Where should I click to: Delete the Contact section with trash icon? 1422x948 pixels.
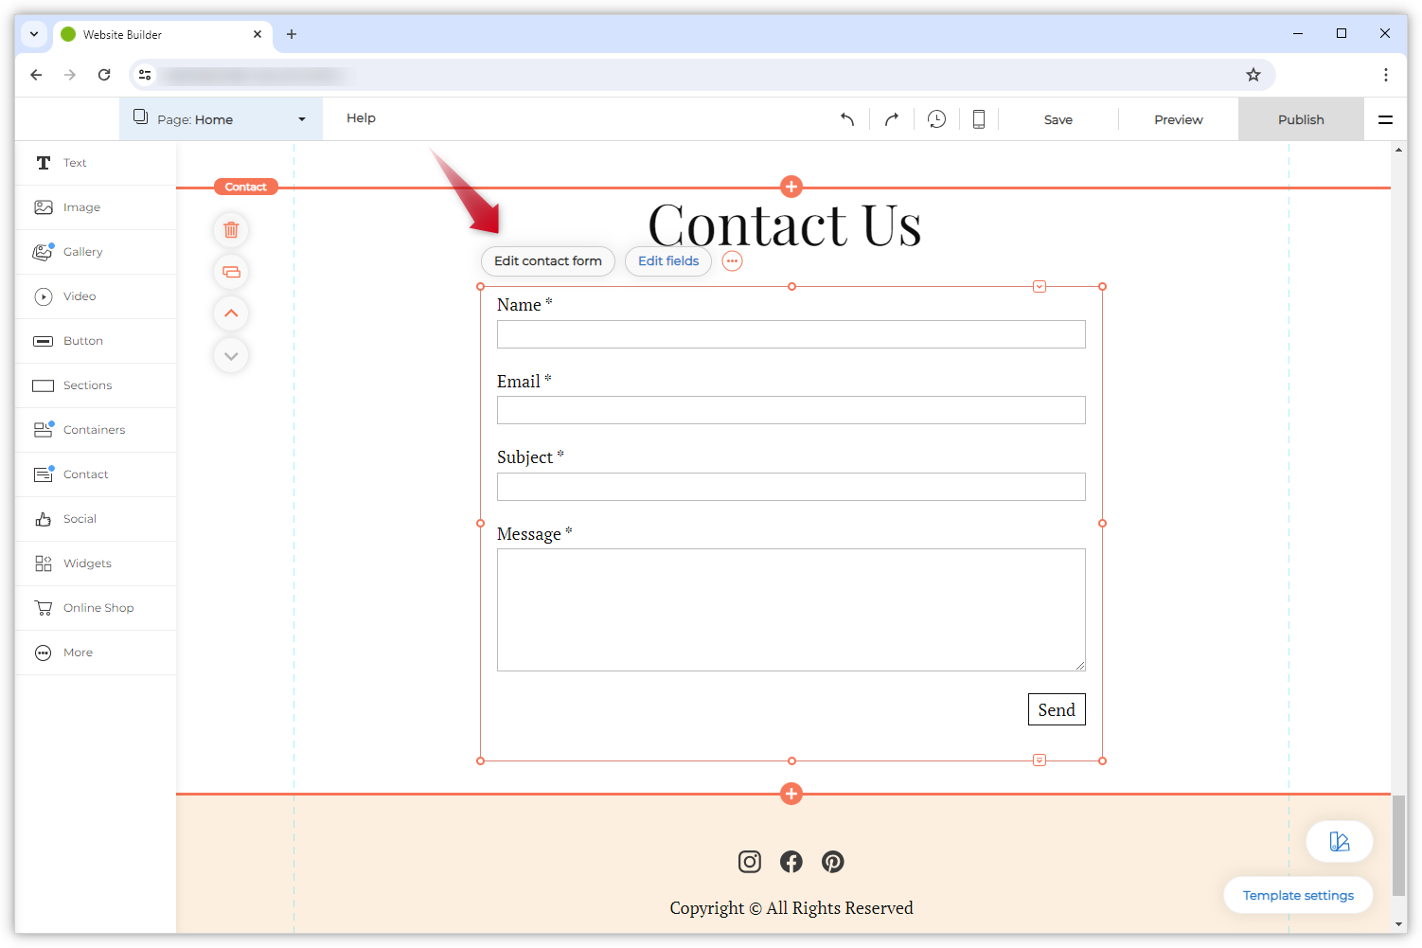[x=231, y=230]
